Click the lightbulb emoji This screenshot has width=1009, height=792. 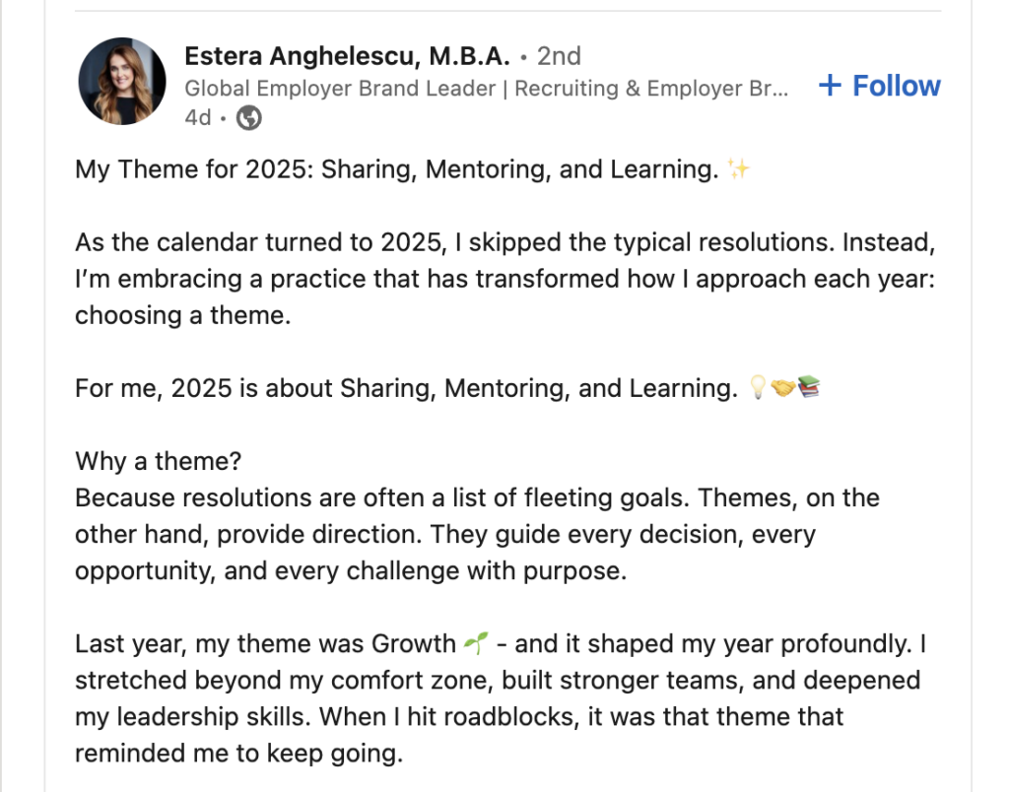[x=758, y=387]
